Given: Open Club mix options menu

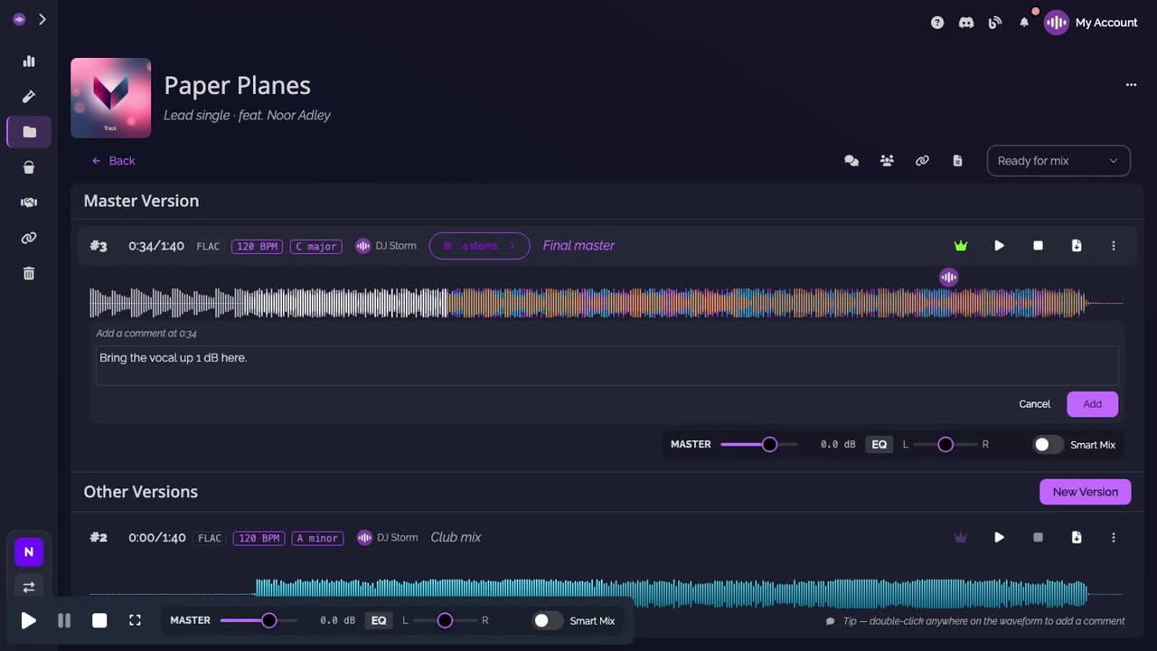Looking at the screenshot, I should [x=1114, y=537].
